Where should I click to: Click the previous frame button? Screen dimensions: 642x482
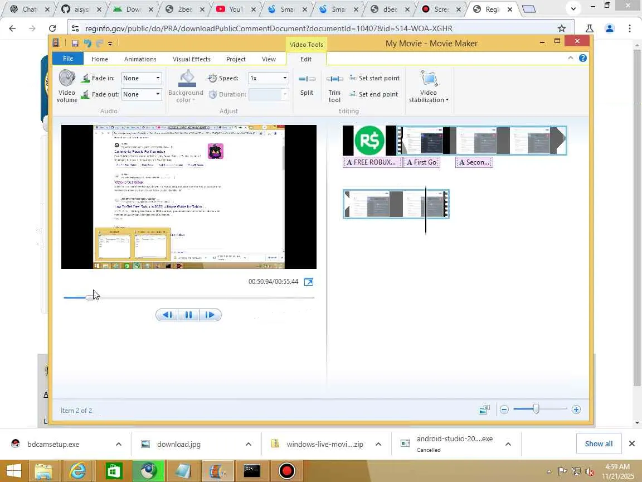click(x=167, y=315)
